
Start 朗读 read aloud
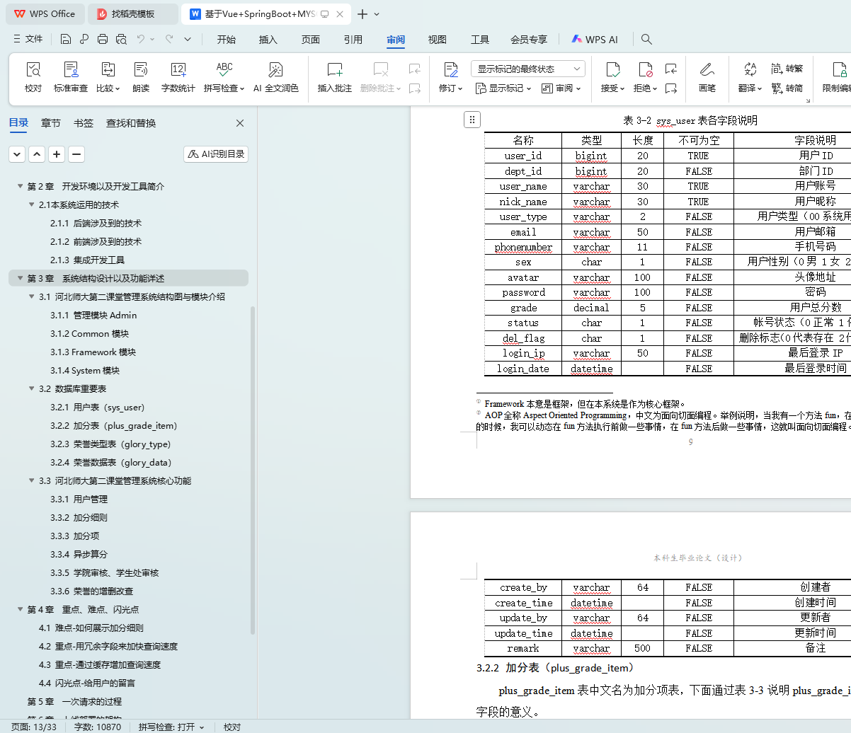point(141,77)
